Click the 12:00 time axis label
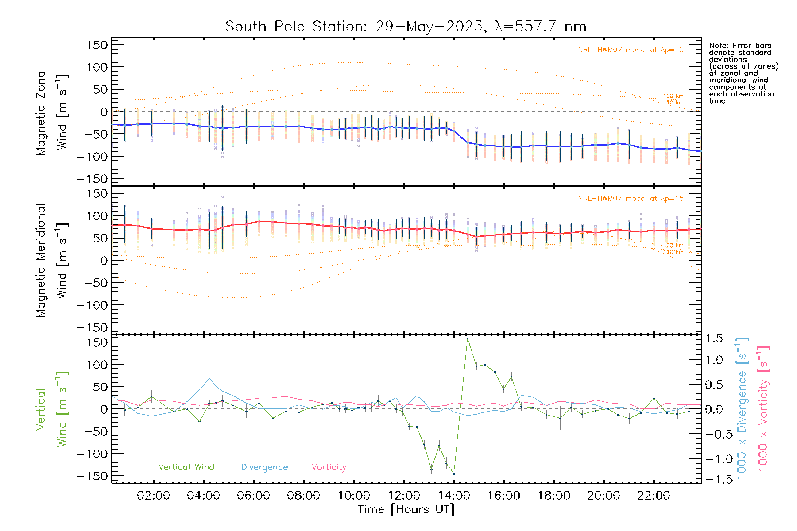 pos(403,495)
